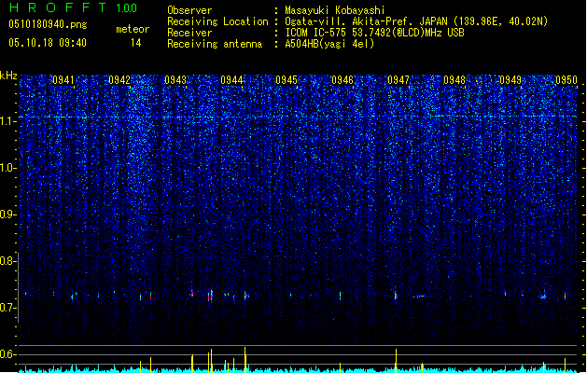The height and width of the screenshot is (373, 587).
Task: Click the HROFFT 1.0.0 title text
Action: (74, 7)
